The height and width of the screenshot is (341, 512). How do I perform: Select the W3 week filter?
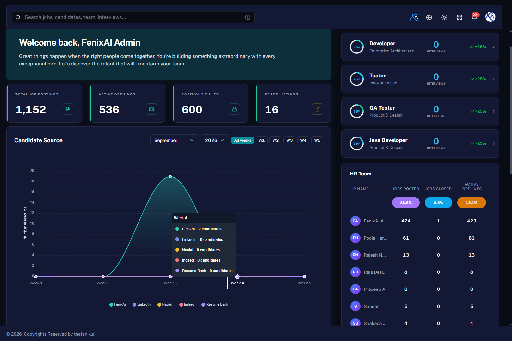(x=289, y=140)
